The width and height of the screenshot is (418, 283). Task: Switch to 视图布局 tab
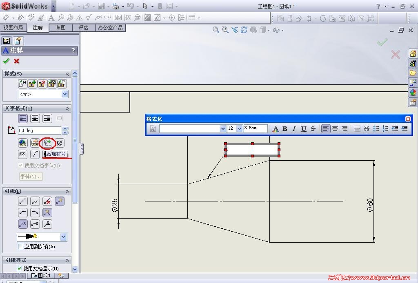[13, 27]
